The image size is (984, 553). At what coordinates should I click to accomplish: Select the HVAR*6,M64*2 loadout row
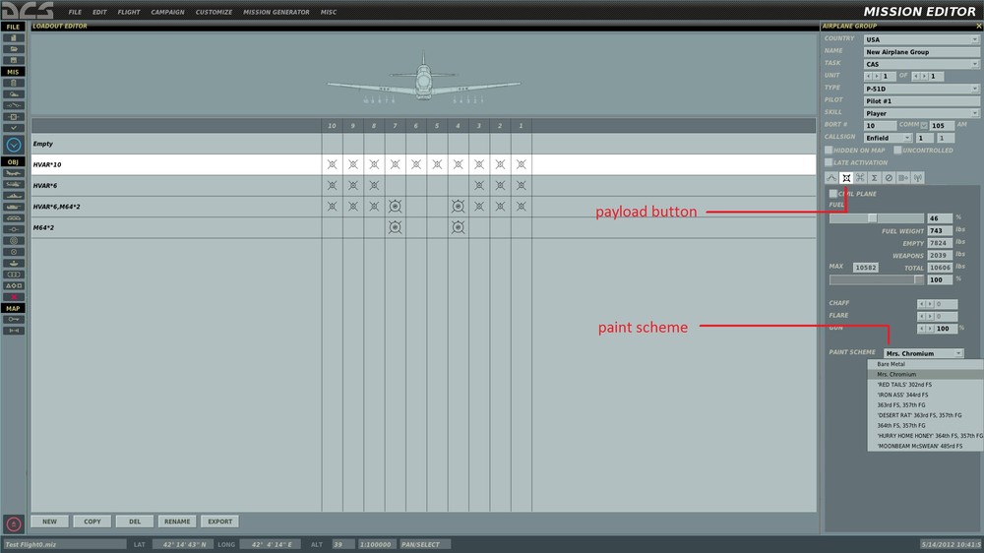click(423, 207)
